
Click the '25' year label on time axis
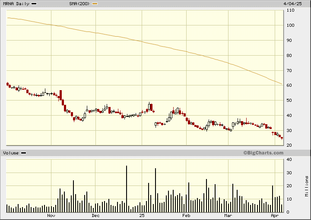[x=142, y=215]
